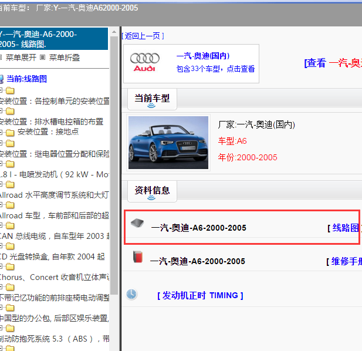Click the blue Audi convertible photo
The height and width of the screenshot is (351, 362).
168,143
